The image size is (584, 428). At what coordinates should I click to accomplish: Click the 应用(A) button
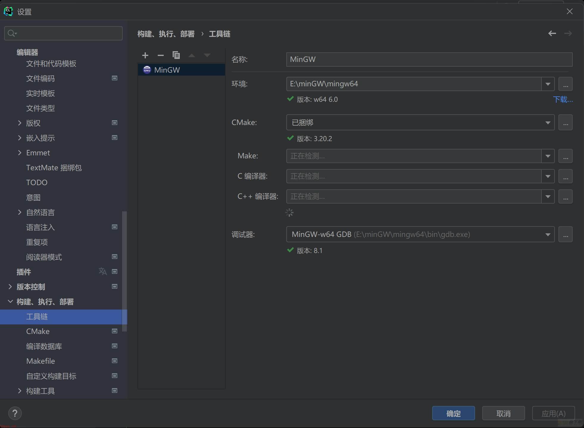pos(553,413)
